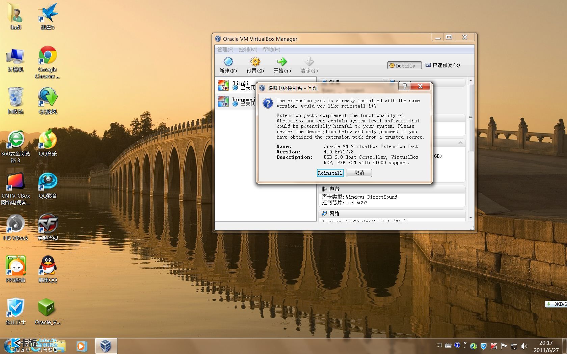Image resolution: width=567 pixels, height=354 pixels.
Task: Collapse the section with chevron arrow
Action: coord(460,143)
